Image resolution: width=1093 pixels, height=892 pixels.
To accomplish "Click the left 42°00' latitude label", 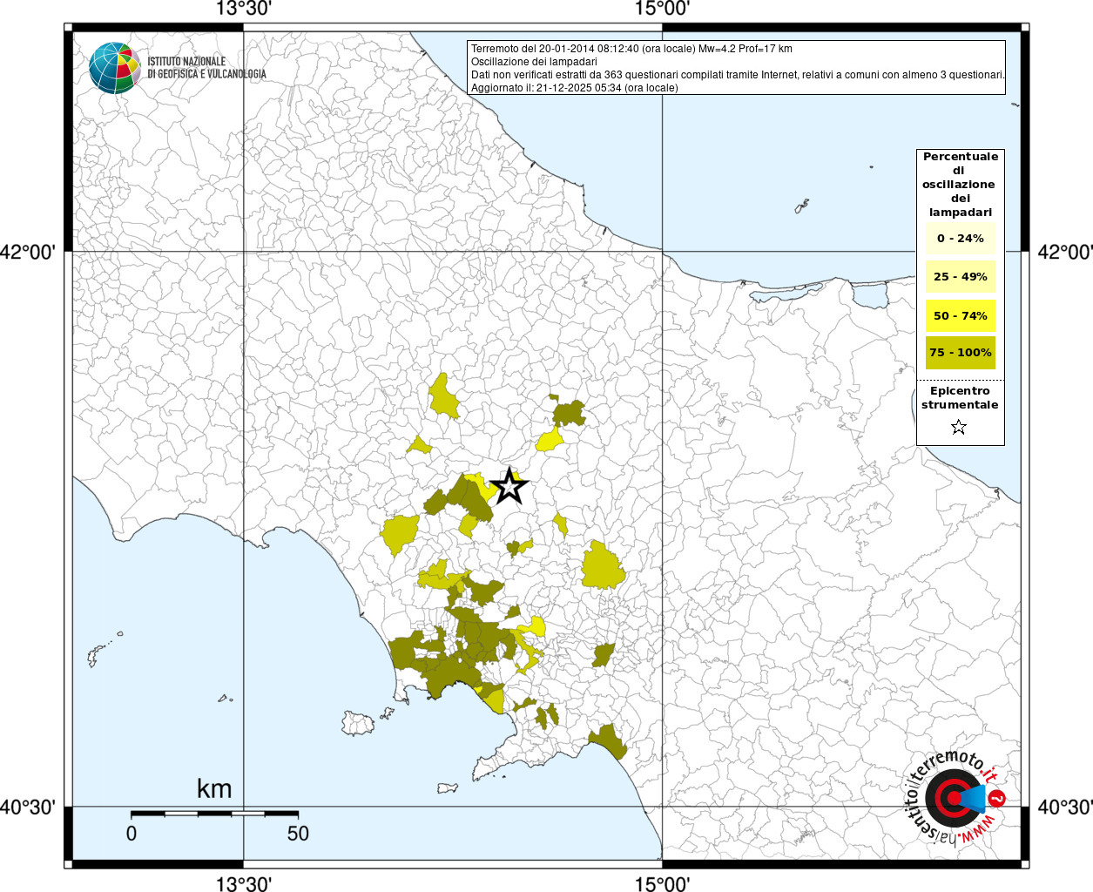I will click(28, 253).
